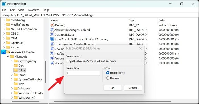Click the Cryptography folder icon

tap(16, 61)
